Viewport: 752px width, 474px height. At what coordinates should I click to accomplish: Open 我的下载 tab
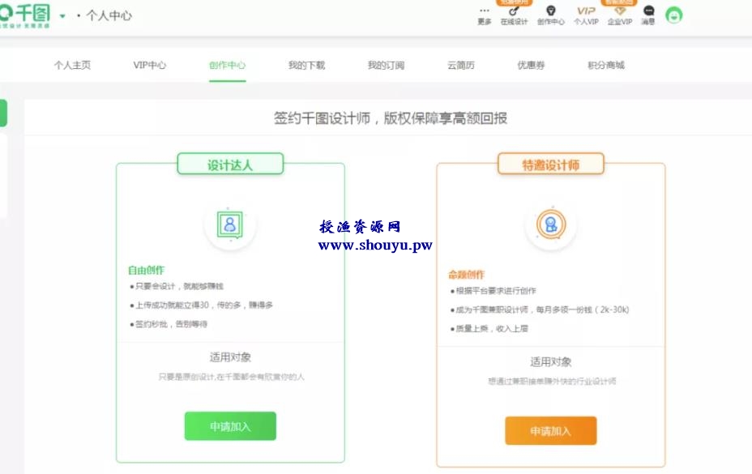[306, 66]
